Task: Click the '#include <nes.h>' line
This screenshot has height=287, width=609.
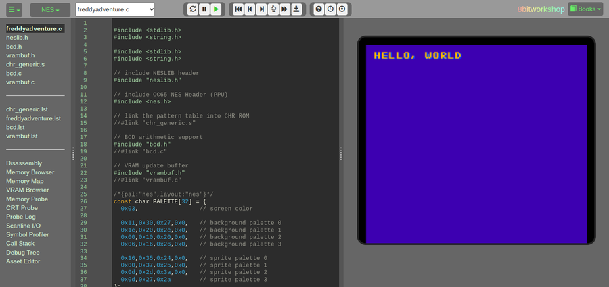Action: click(x=142, y=101)
